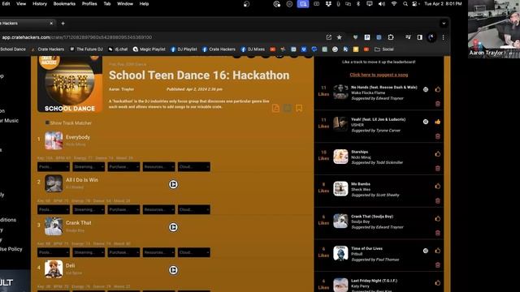This screenshot has height=292, width=520.
Task: Click the round badge on No Hands row
Action: [x=426, y=89]
